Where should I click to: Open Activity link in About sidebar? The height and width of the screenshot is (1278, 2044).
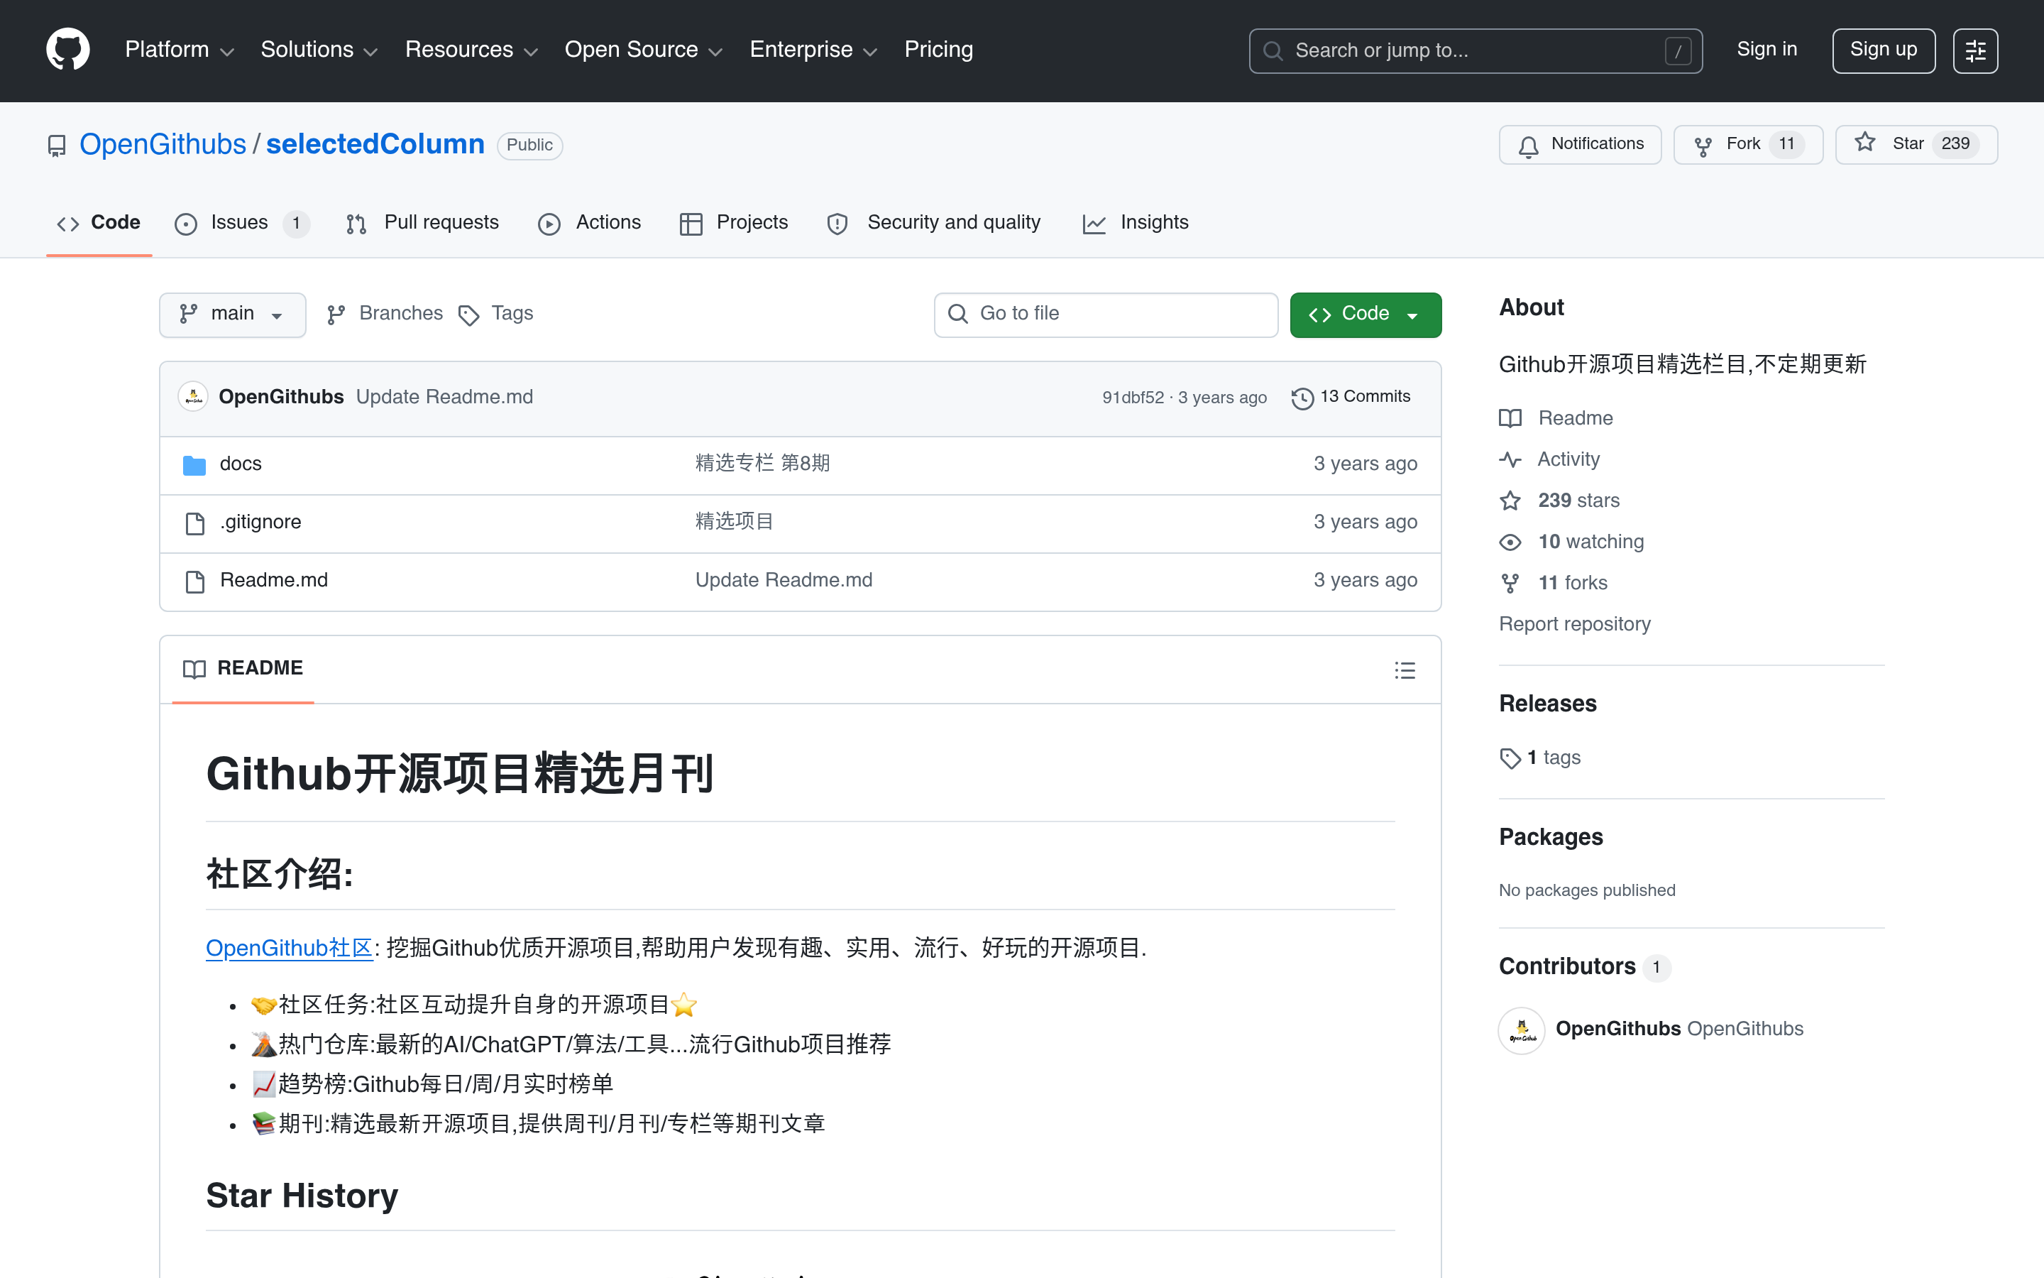pyautogui.click(x=1549, y=459)
